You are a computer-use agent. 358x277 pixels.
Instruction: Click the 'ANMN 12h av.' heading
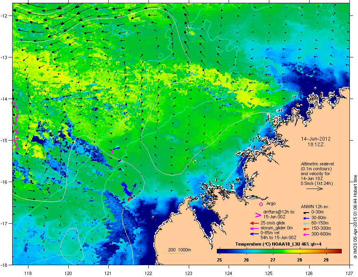coord(315,207)
